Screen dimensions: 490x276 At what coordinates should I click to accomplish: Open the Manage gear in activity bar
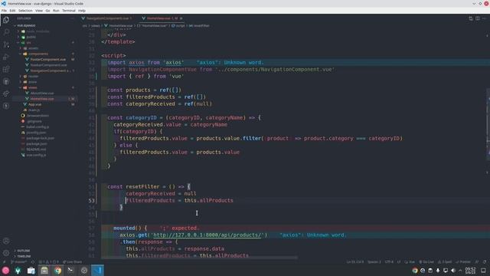(6, 253)
